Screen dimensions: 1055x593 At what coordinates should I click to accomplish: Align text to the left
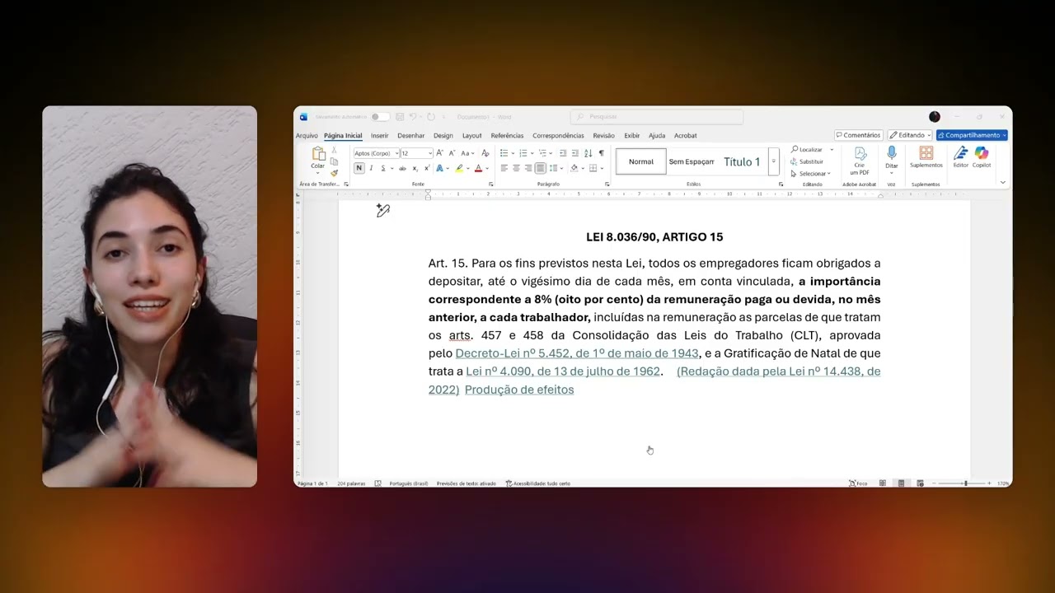tap(504, 168)
